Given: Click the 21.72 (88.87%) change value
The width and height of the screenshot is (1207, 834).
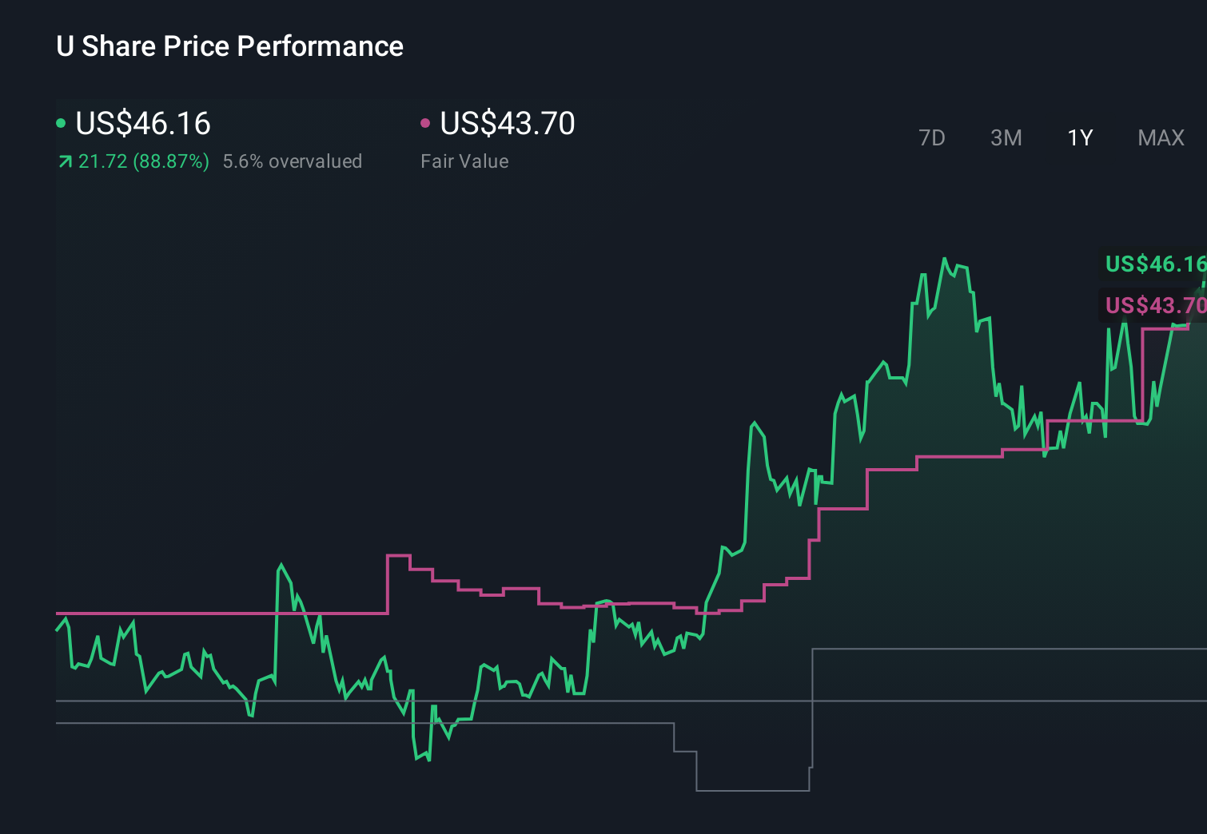Looking at the screenshot, I should click(142, 161).
